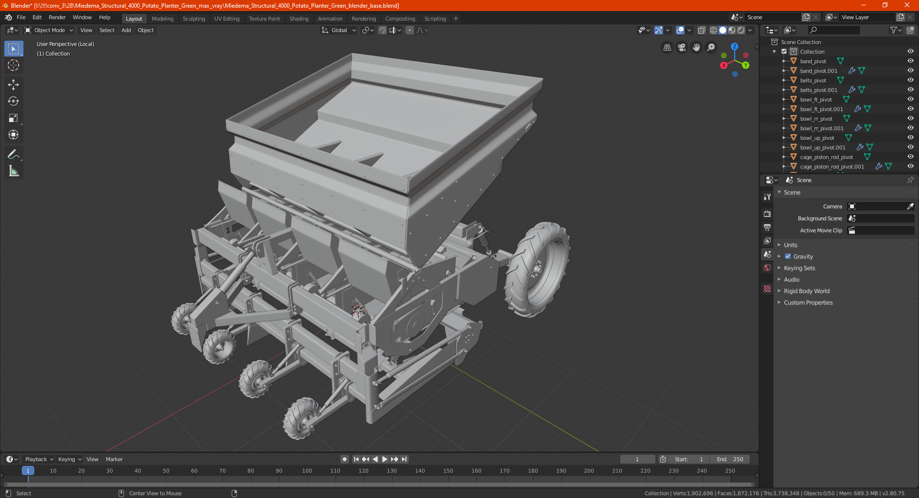Uncheck Collection in outliner
This screenshot has height=498, width=919.
point(784,51)
